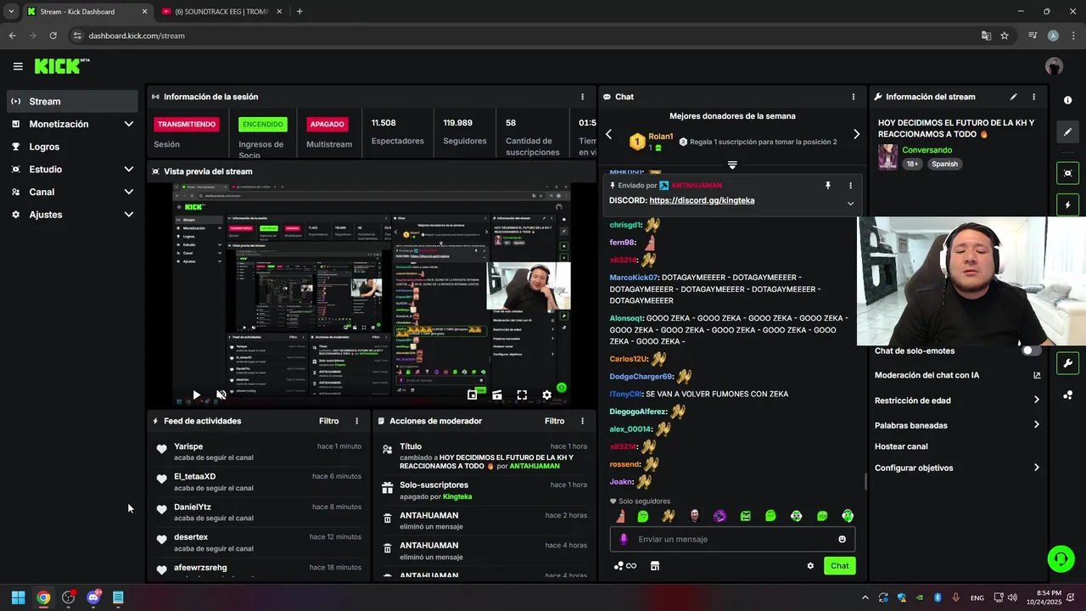The width and height of the screenshot is (1086, 611).
Task: Open options for the pinned message
Action: (x=850, y=185)
